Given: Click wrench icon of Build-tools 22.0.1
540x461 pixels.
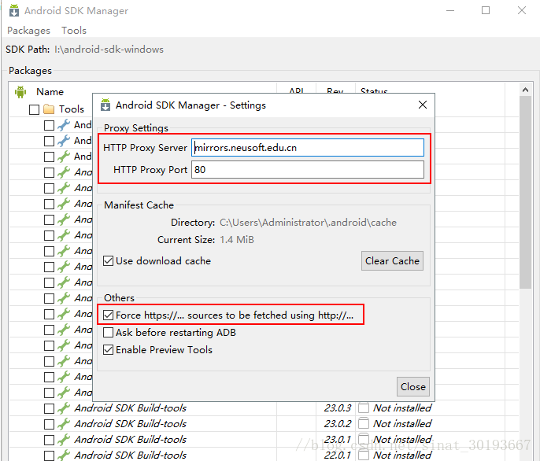Looking at the screenshot, I should tap(64, 455).
